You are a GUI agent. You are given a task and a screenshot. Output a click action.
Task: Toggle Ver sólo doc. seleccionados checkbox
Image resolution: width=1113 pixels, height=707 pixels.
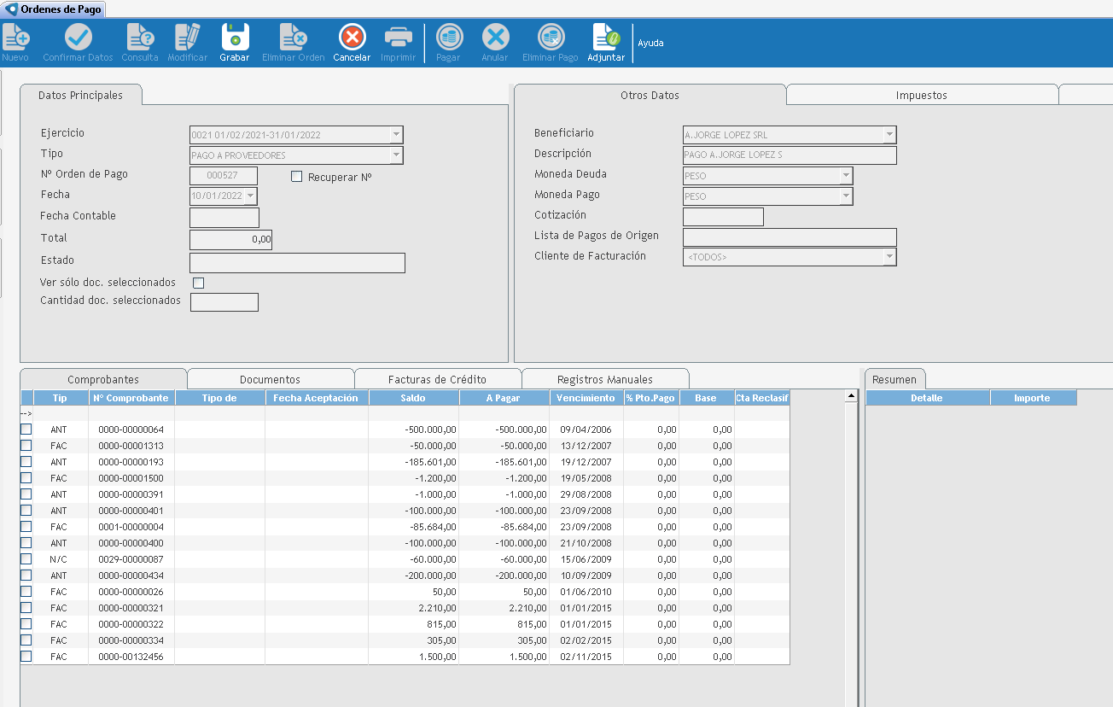point(199,283)
